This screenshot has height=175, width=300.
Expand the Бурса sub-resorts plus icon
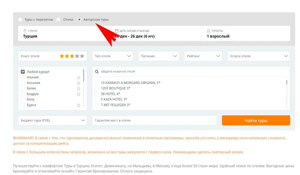tap(79, 105)
